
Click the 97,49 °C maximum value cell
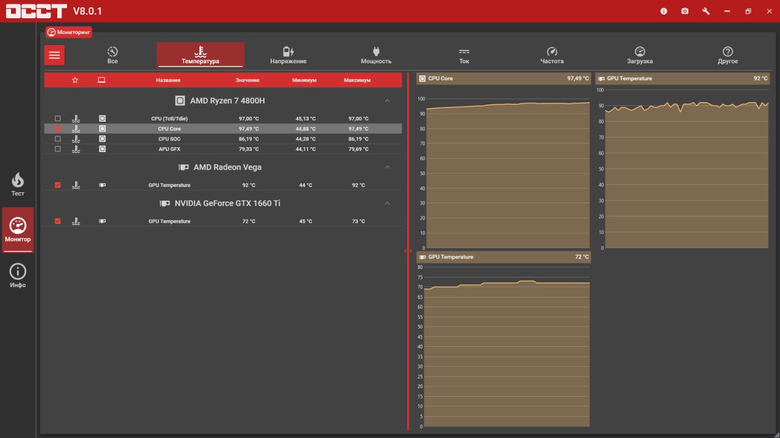358,129
